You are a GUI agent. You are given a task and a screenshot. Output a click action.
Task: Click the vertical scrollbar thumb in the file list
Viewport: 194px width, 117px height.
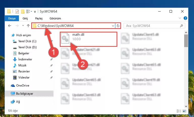186,41
